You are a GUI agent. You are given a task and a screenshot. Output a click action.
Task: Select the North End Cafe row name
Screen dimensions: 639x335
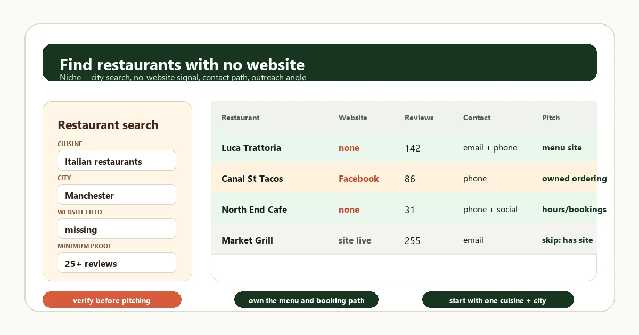point(254,210)
